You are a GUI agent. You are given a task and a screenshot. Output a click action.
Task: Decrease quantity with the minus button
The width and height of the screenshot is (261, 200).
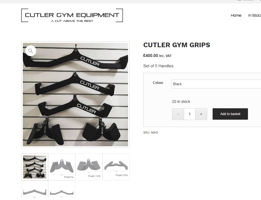tap(178, 114)
